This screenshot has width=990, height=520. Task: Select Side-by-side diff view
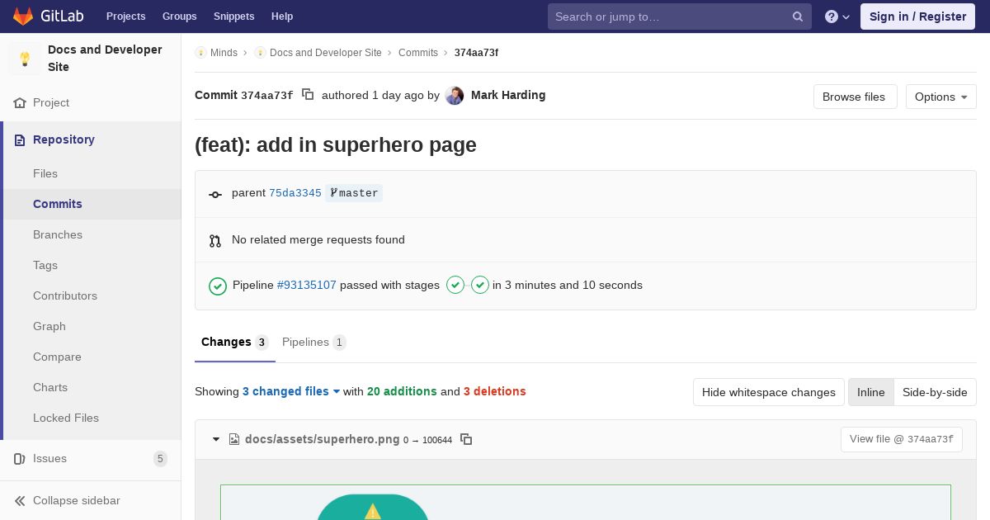tap(935, 392)
